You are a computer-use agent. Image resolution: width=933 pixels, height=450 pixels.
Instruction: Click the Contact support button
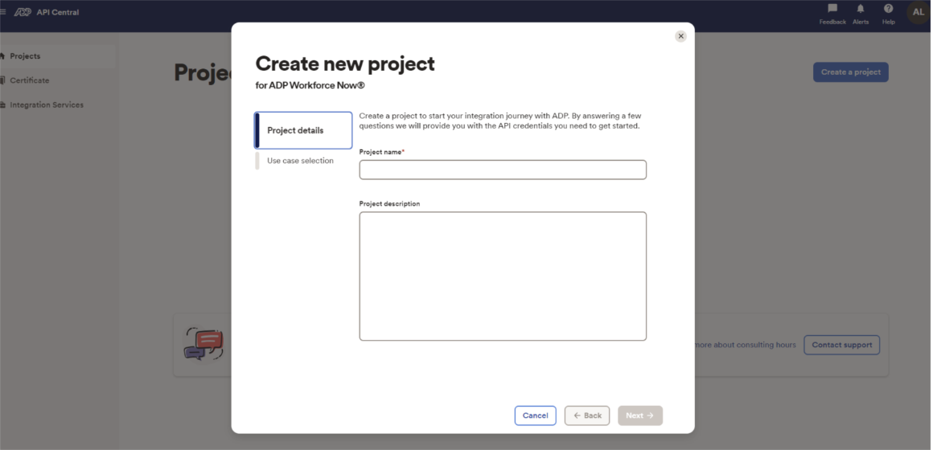point(841,345)
